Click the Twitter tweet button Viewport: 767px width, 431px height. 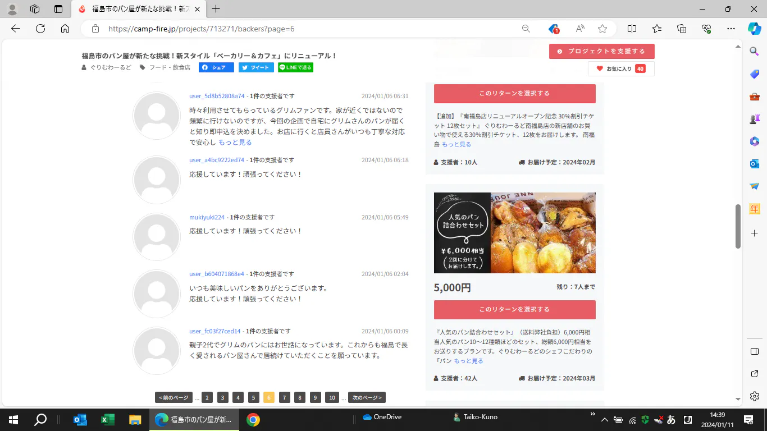[x=256, y=67]
